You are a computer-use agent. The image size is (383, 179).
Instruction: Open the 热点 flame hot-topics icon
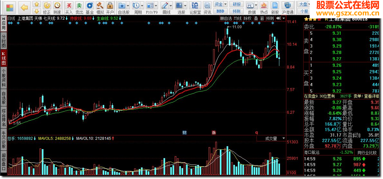(264, 5)
